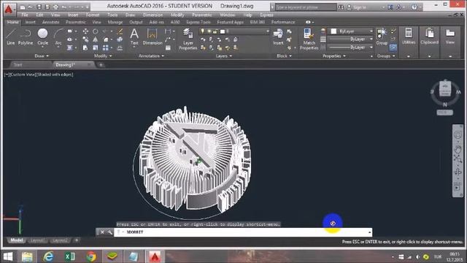
Task: Switch to the Output ribbon tab
Action: 136,22
